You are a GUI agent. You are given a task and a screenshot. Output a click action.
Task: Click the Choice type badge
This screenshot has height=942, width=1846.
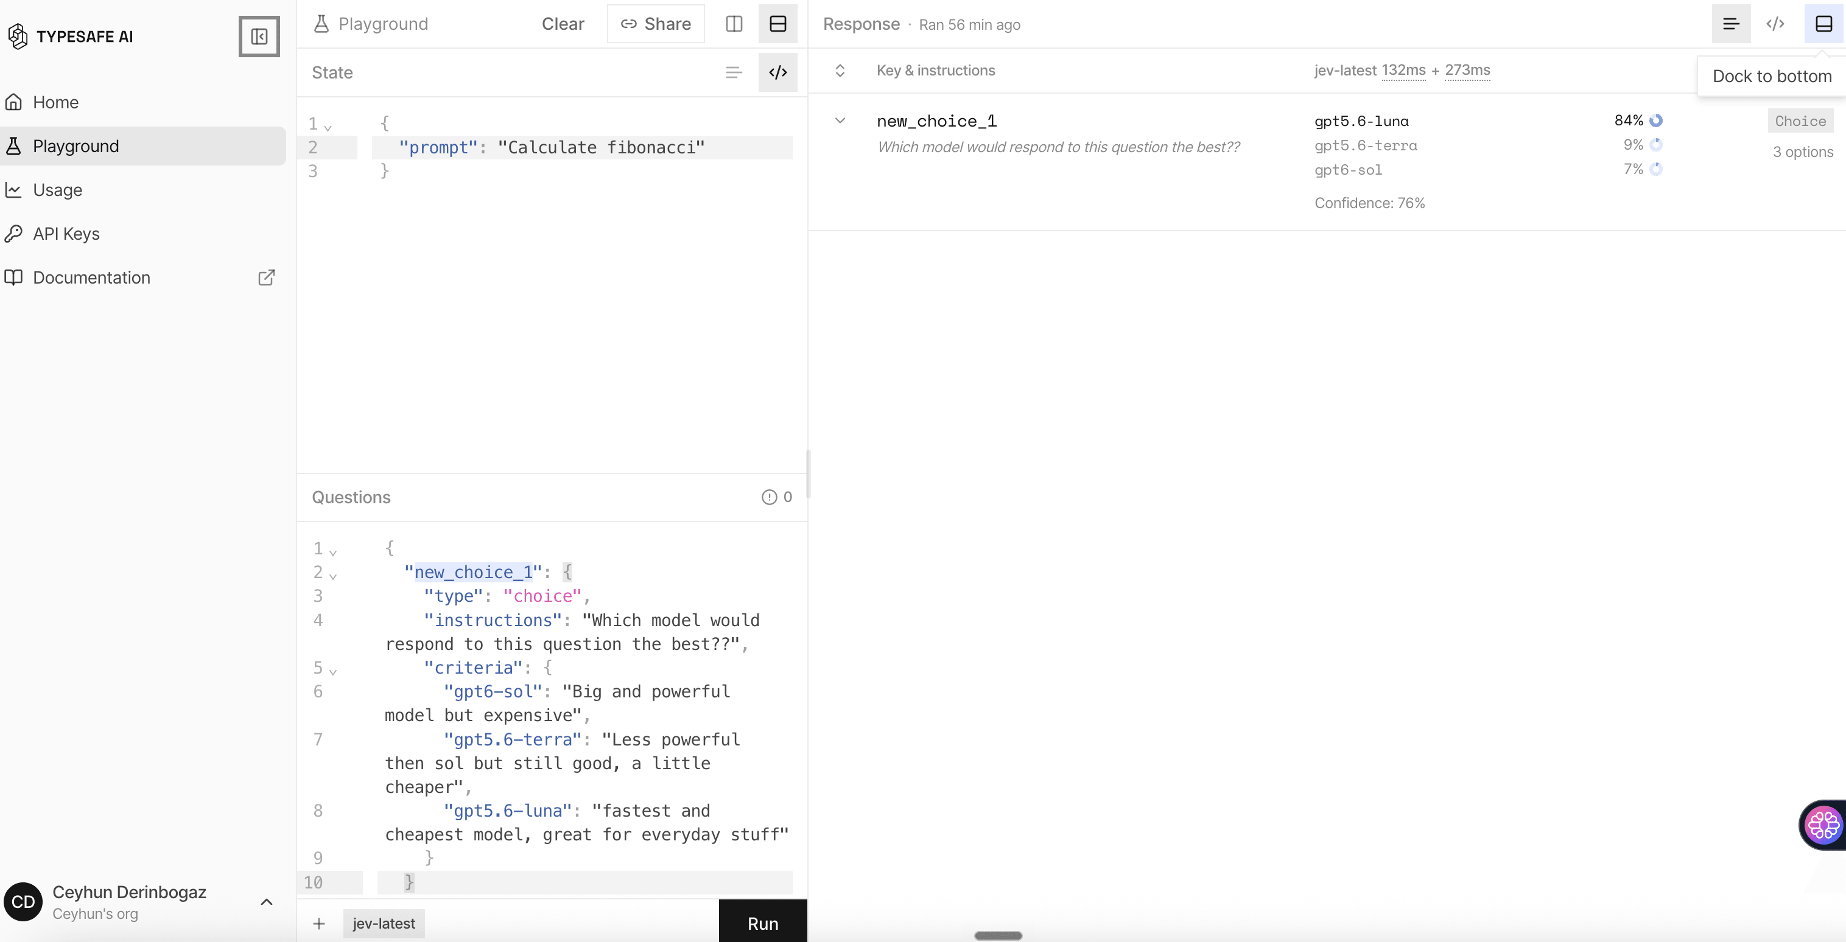click(1800, 120)
